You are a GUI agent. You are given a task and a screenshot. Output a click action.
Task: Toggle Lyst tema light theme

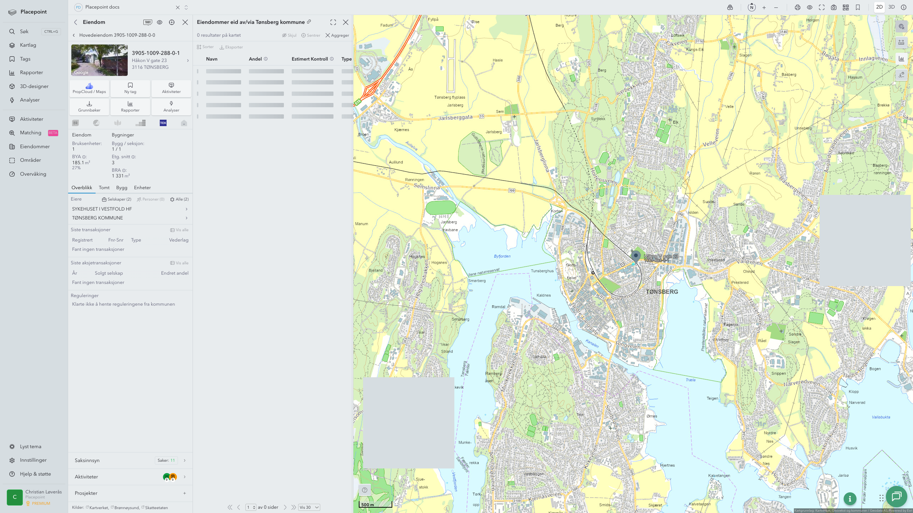click(x=31, y=447)
